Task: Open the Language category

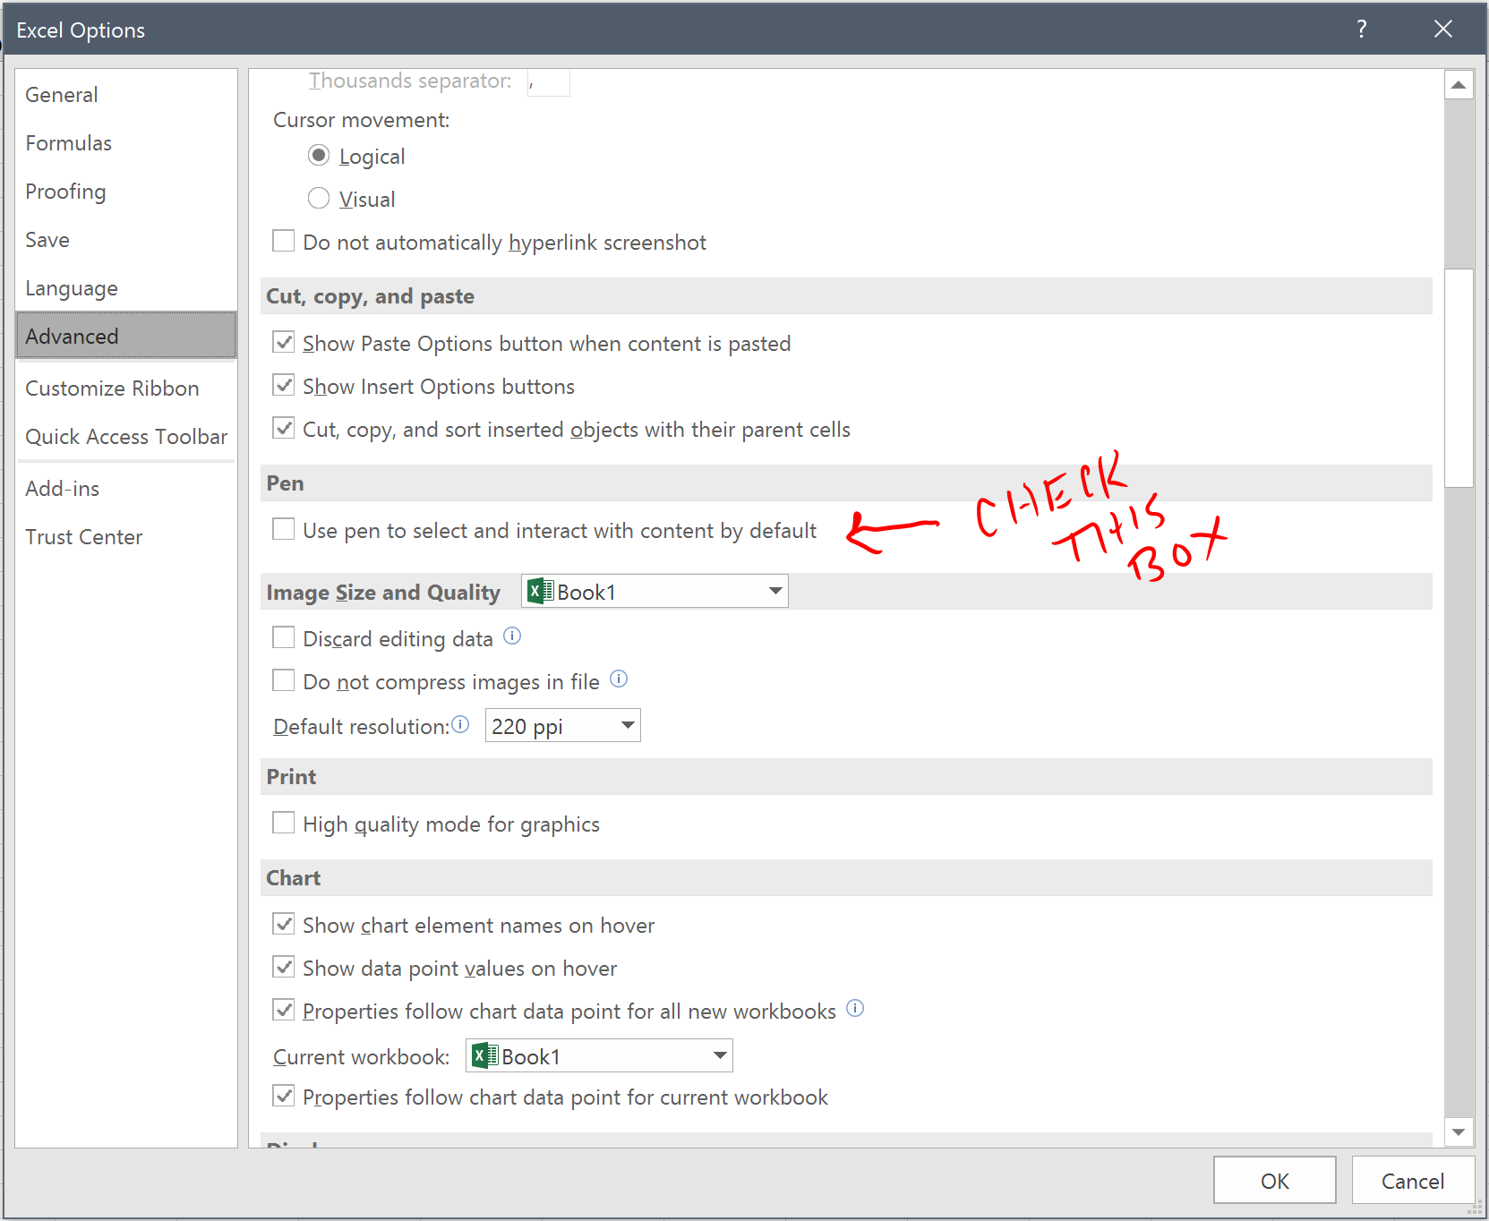Action: (x=125, y=288)
